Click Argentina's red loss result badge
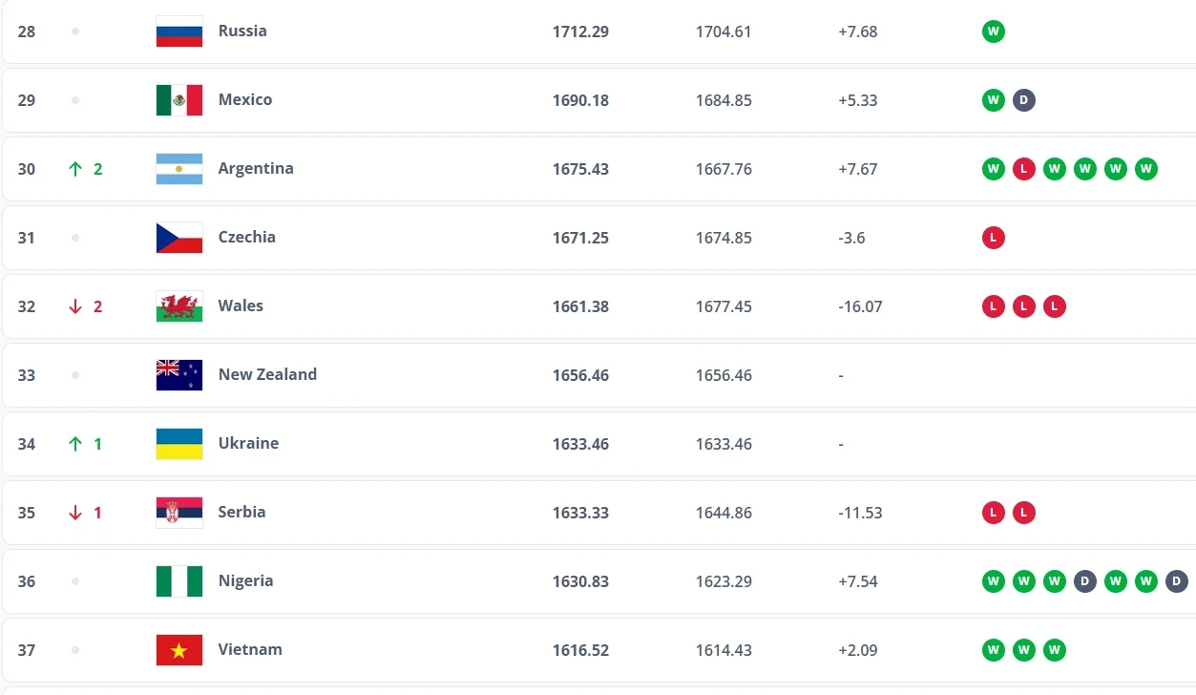Viewport: 1196px width, 695px height. (1024, 169)
